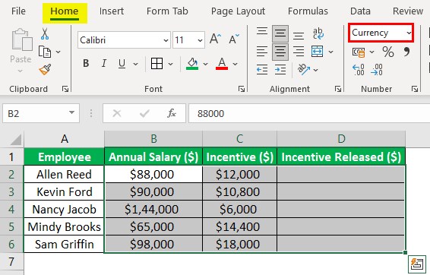
Task: Toggle Underline formatting
Action: (122, 64)
